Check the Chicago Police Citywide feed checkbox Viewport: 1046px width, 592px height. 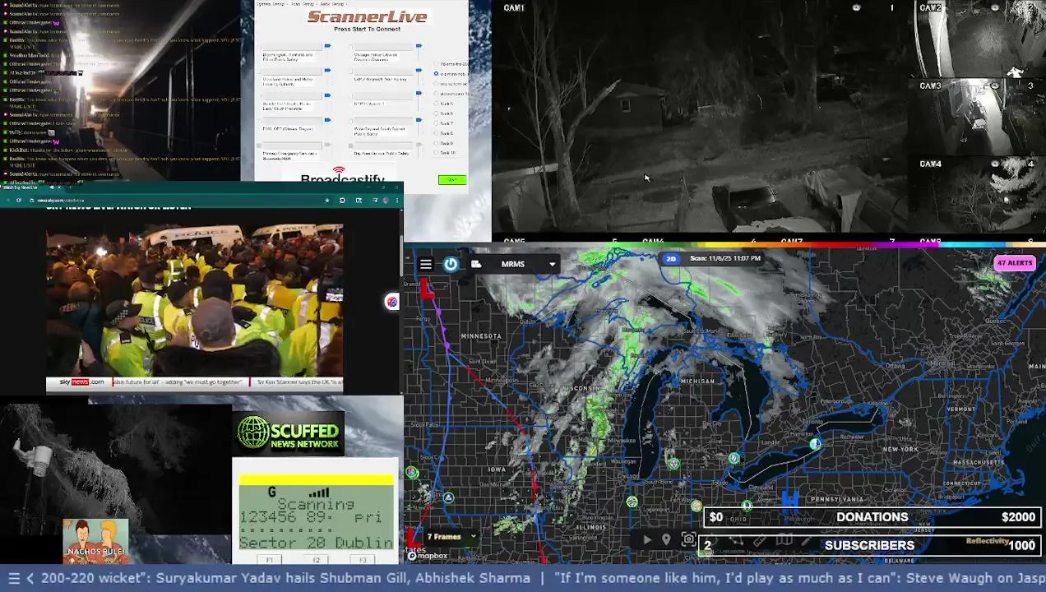pos(351,47)
